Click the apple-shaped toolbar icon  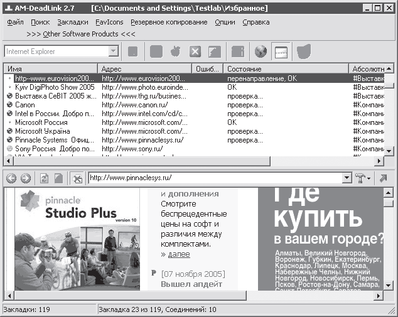tap(175, 51)
